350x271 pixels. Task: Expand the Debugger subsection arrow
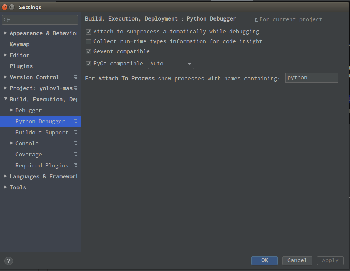[11, 110]
